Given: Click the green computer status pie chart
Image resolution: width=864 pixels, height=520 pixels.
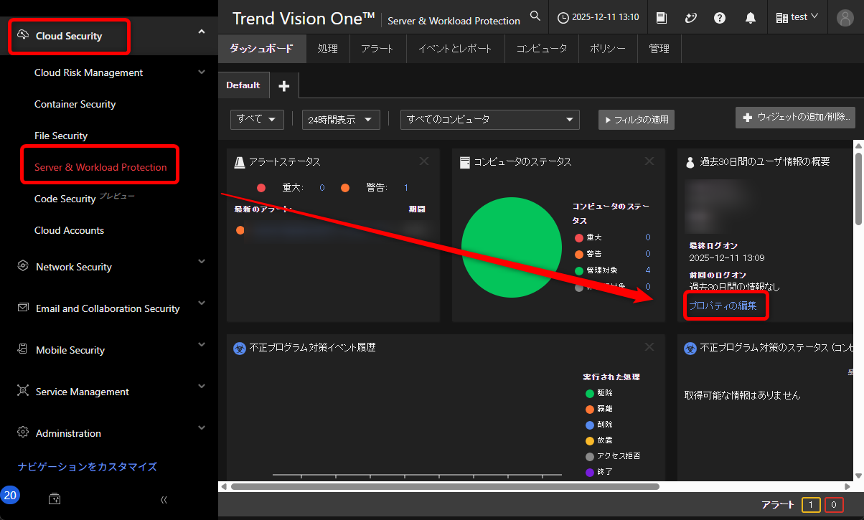Looking at the screenshot, I should coord(511,248).
